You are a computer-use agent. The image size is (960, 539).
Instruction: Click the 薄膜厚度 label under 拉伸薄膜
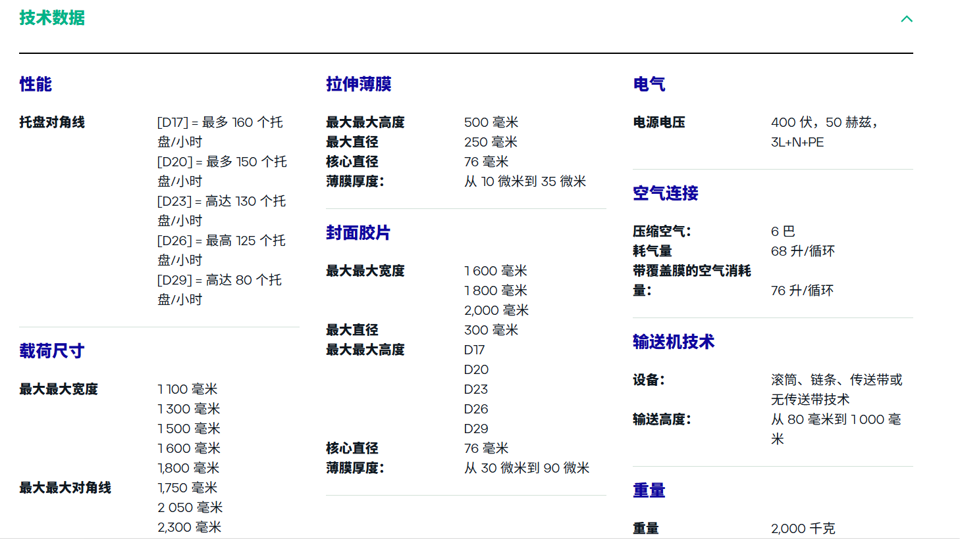[x=352, y=181]
